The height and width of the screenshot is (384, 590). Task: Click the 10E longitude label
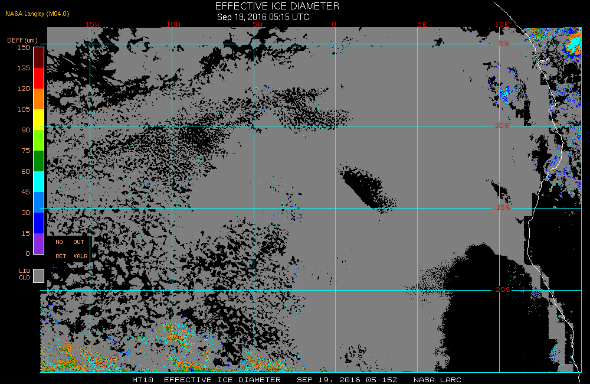[502, 24]
